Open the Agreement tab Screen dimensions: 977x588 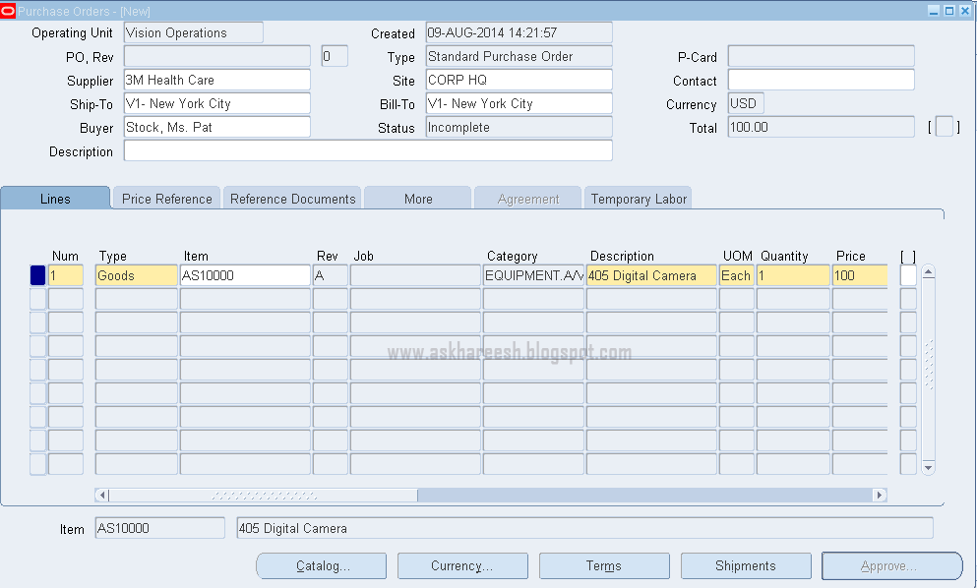[x=527, y=199]
